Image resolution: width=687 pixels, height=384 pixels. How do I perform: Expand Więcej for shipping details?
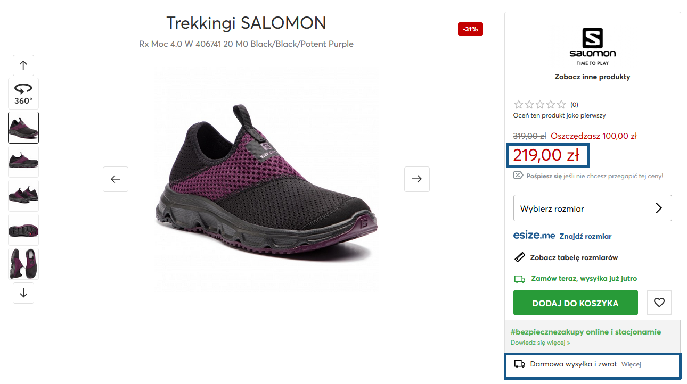coord(631,364)
